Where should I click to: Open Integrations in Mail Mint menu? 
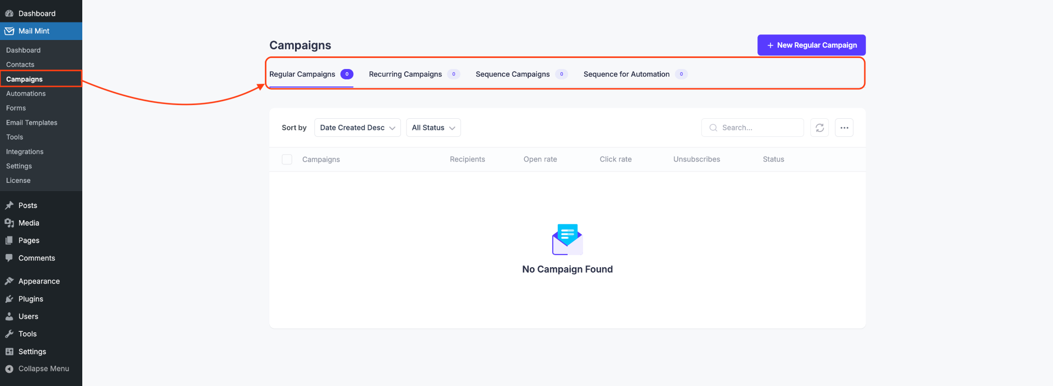25,152
